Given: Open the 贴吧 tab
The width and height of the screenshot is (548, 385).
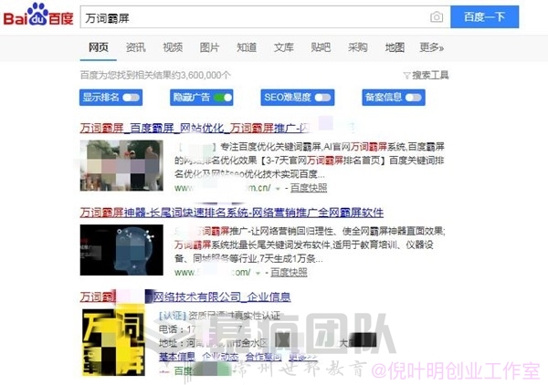Looking at the screenshot, I should click(x=321, y=47).
